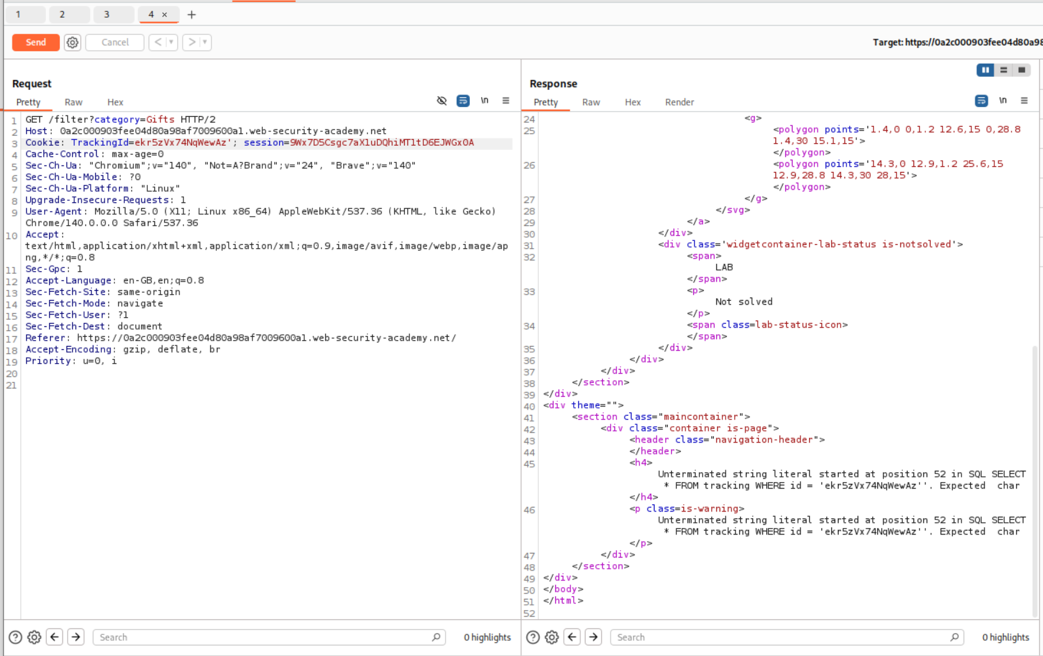The image size is (1043, 656).
Task: Switch to Repeater tab 2
Action: (x=62, y=14)
